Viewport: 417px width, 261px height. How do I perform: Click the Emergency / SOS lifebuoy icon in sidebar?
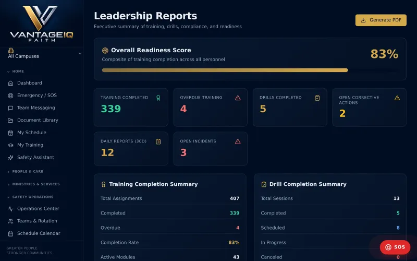10,96
